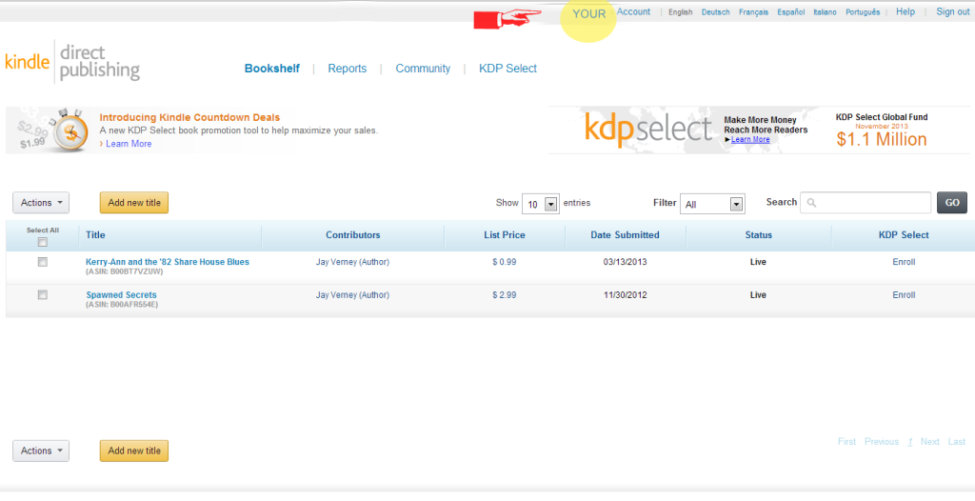Open the Reports tab
Viewport: 975px width, 501px height.
click(347, 69)
